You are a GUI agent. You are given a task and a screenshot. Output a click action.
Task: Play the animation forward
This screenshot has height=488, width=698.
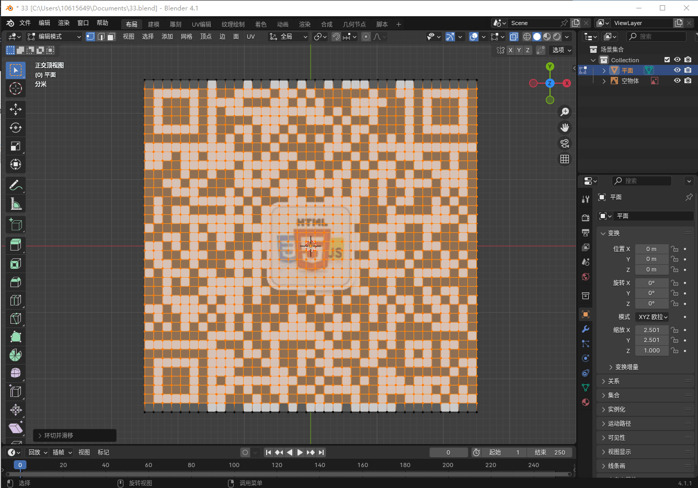[x=300, y=452]
